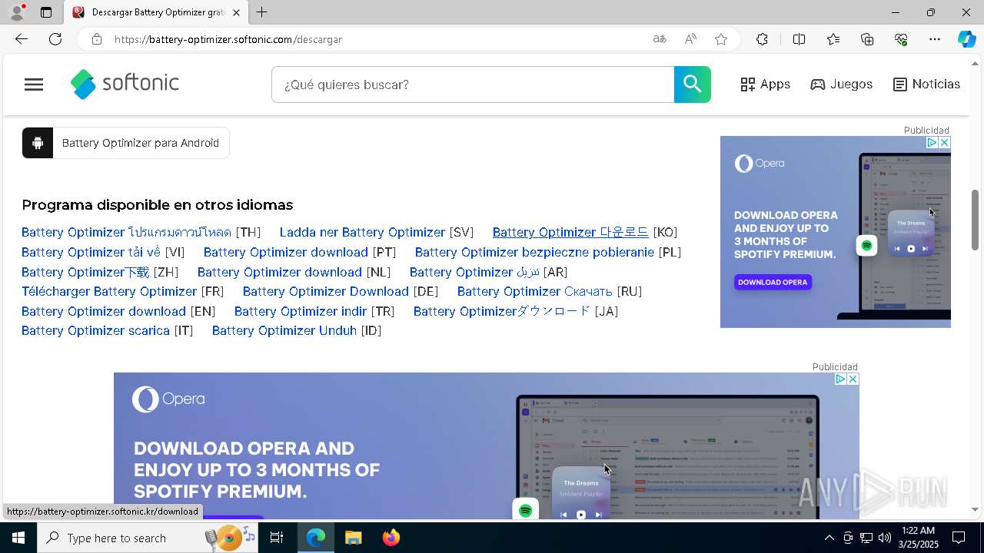Screen dimensions: 984x553
Task: Open Battery Optimizer Unduh [ID] link
Action: [x=284, y=330]
